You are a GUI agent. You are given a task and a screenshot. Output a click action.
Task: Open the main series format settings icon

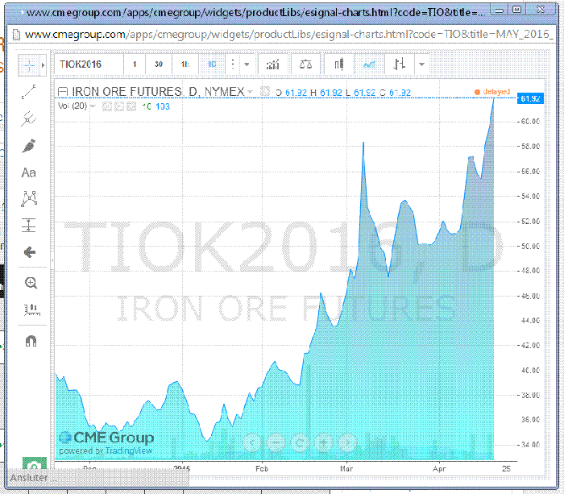(x=265, y=91)
